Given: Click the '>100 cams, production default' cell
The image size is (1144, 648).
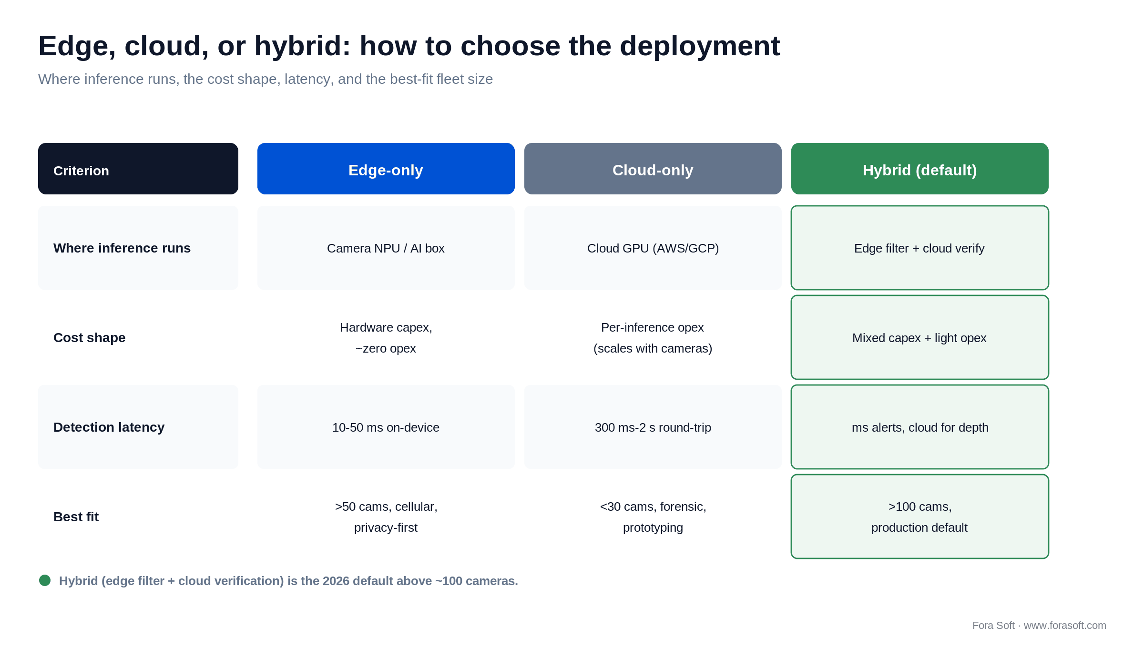Looking at the screenshot, I should tap(920, 516).
